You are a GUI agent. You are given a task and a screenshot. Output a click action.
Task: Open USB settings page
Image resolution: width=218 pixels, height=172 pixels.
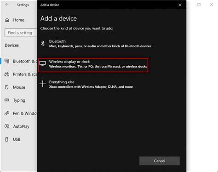[12, 139]
